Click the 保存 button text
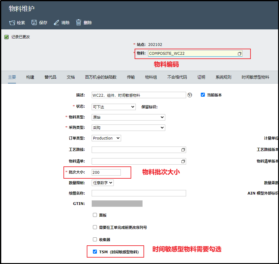This screenshot has height=264, width=279. (x=43, y=23)
